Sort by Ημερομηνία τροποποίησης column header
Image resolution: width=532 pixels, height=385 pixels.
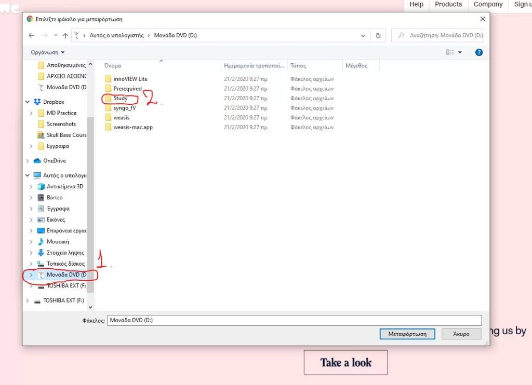(254, 66)
